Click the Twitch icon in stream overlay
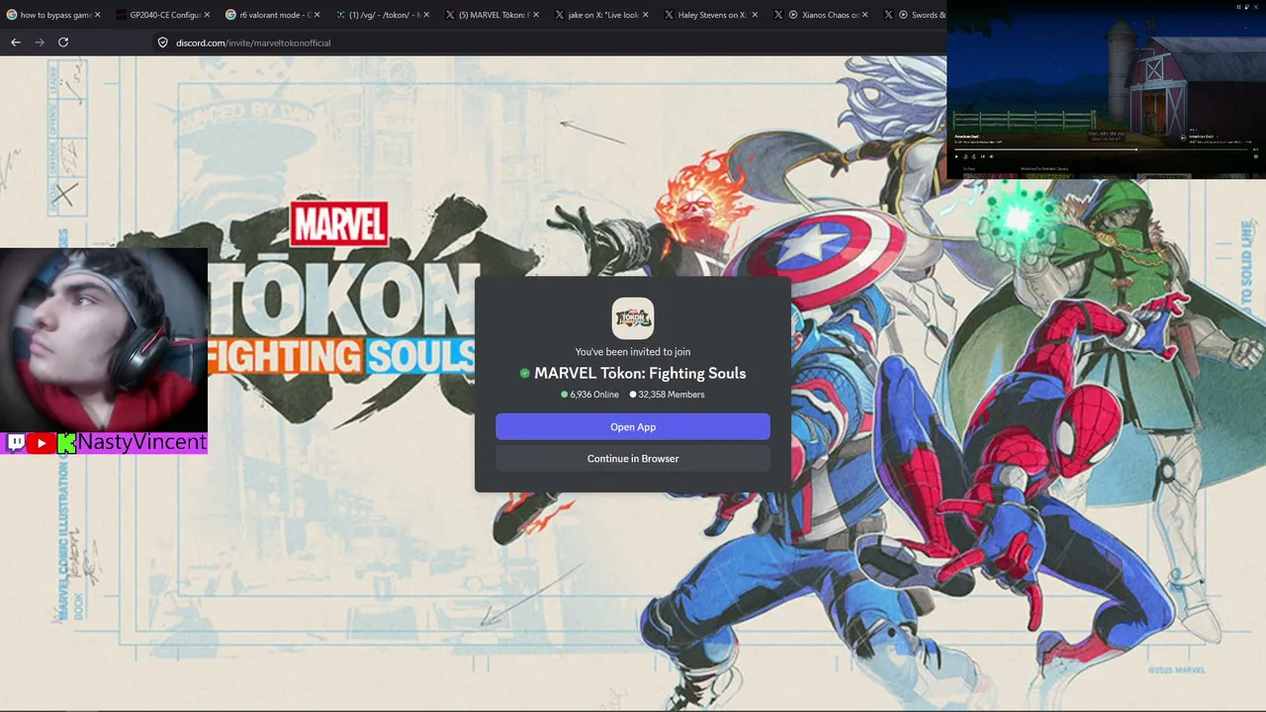 [15, 443]
